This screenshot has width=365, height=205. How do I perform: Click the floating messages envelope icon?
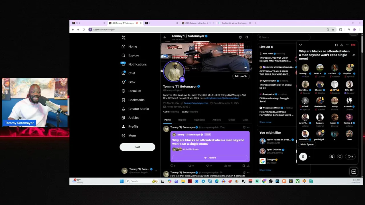coord(354,171)
